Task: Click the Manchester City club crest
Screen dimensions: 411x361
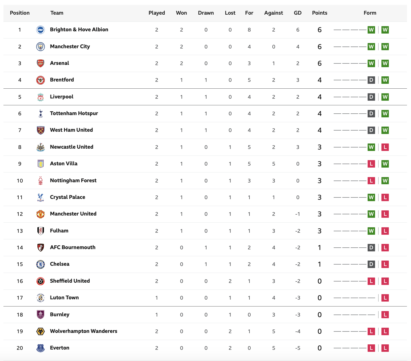Action: [x=41, y=46]
